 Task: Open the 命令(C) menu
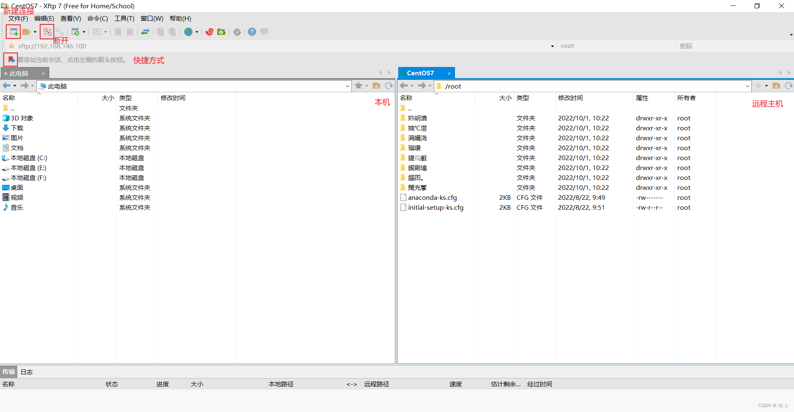point(97,19)
